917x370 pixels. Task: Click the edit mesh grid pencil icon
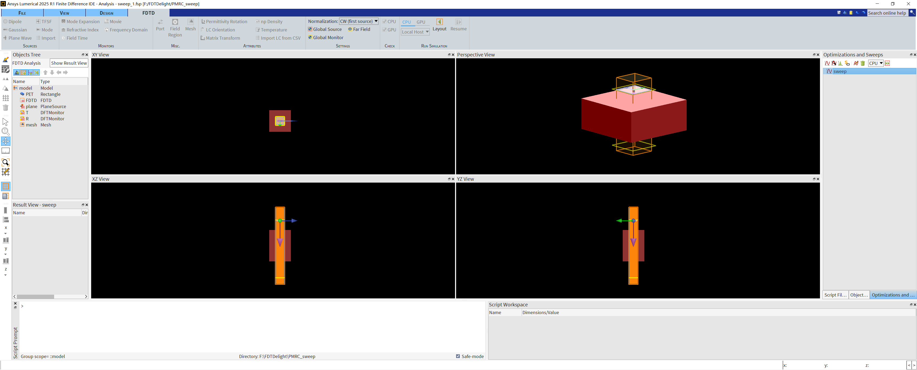coord(6,172)
